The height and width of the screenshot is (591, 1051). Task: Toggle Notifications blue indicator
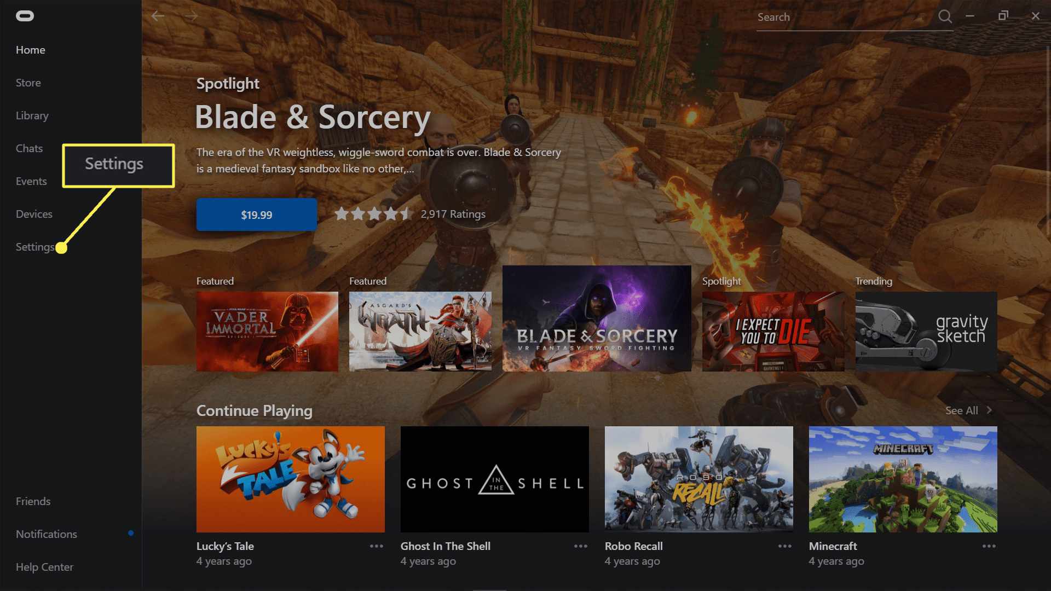coord(131,534)
